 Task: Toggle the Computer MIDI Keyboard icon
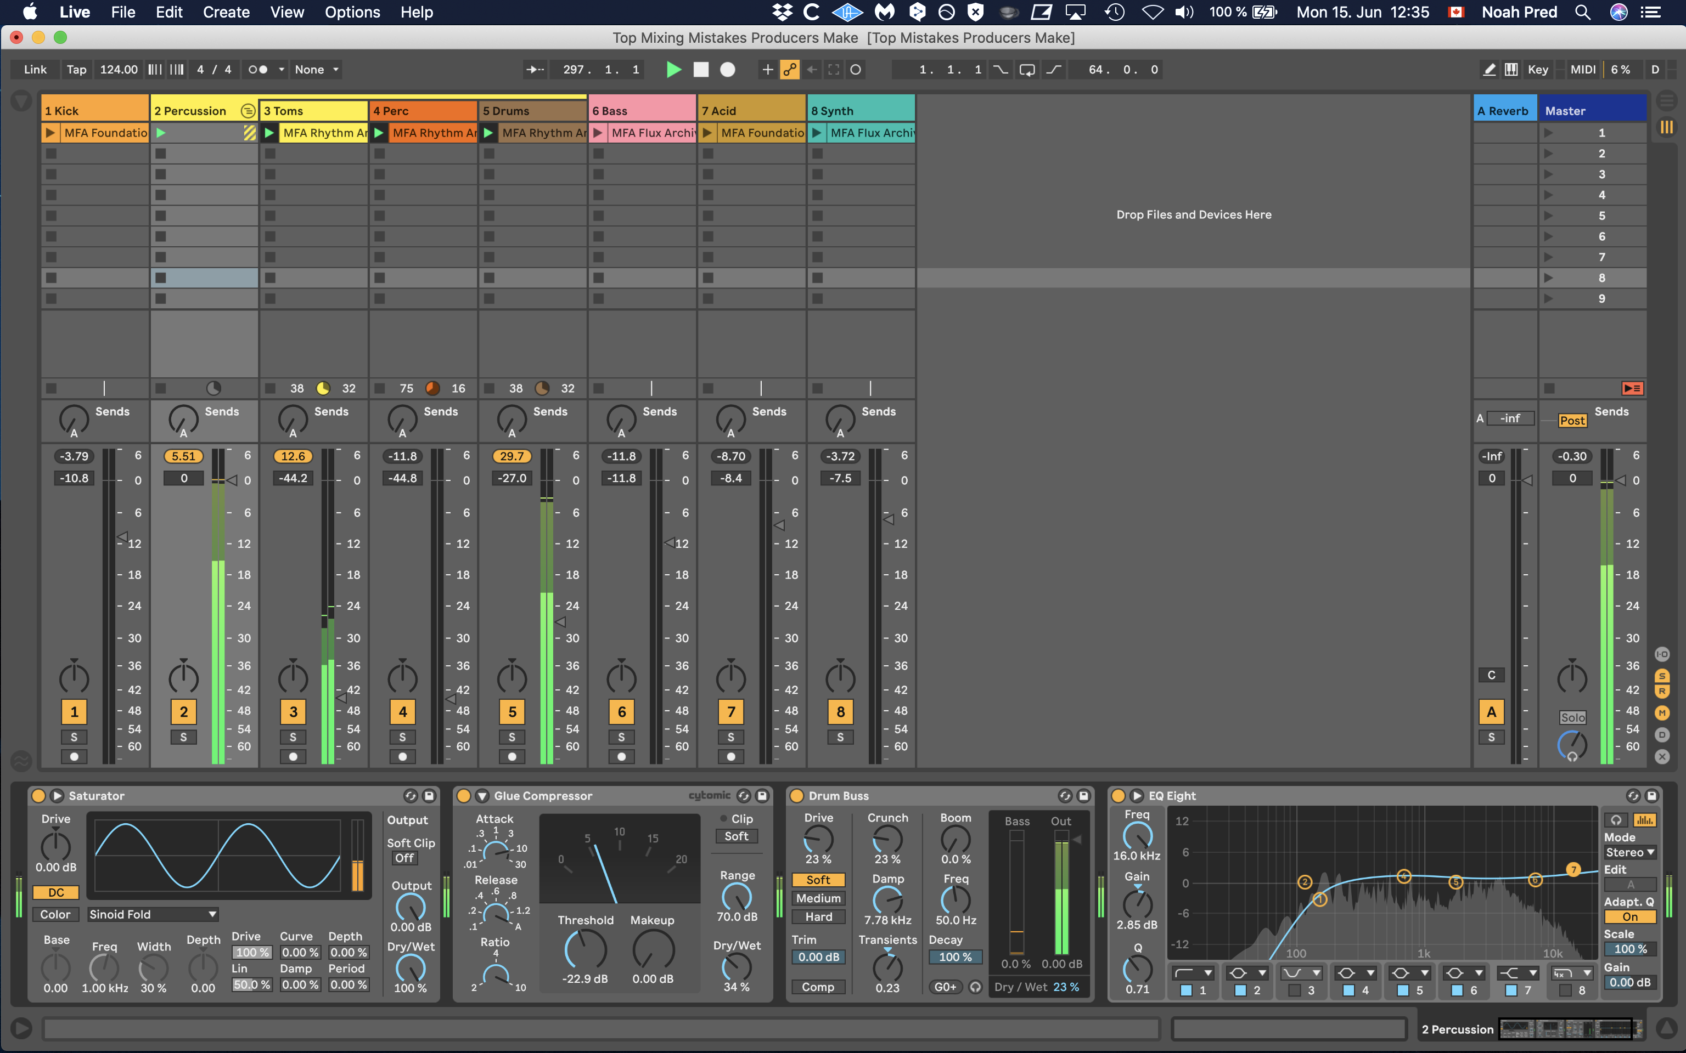pos(1510,70)
